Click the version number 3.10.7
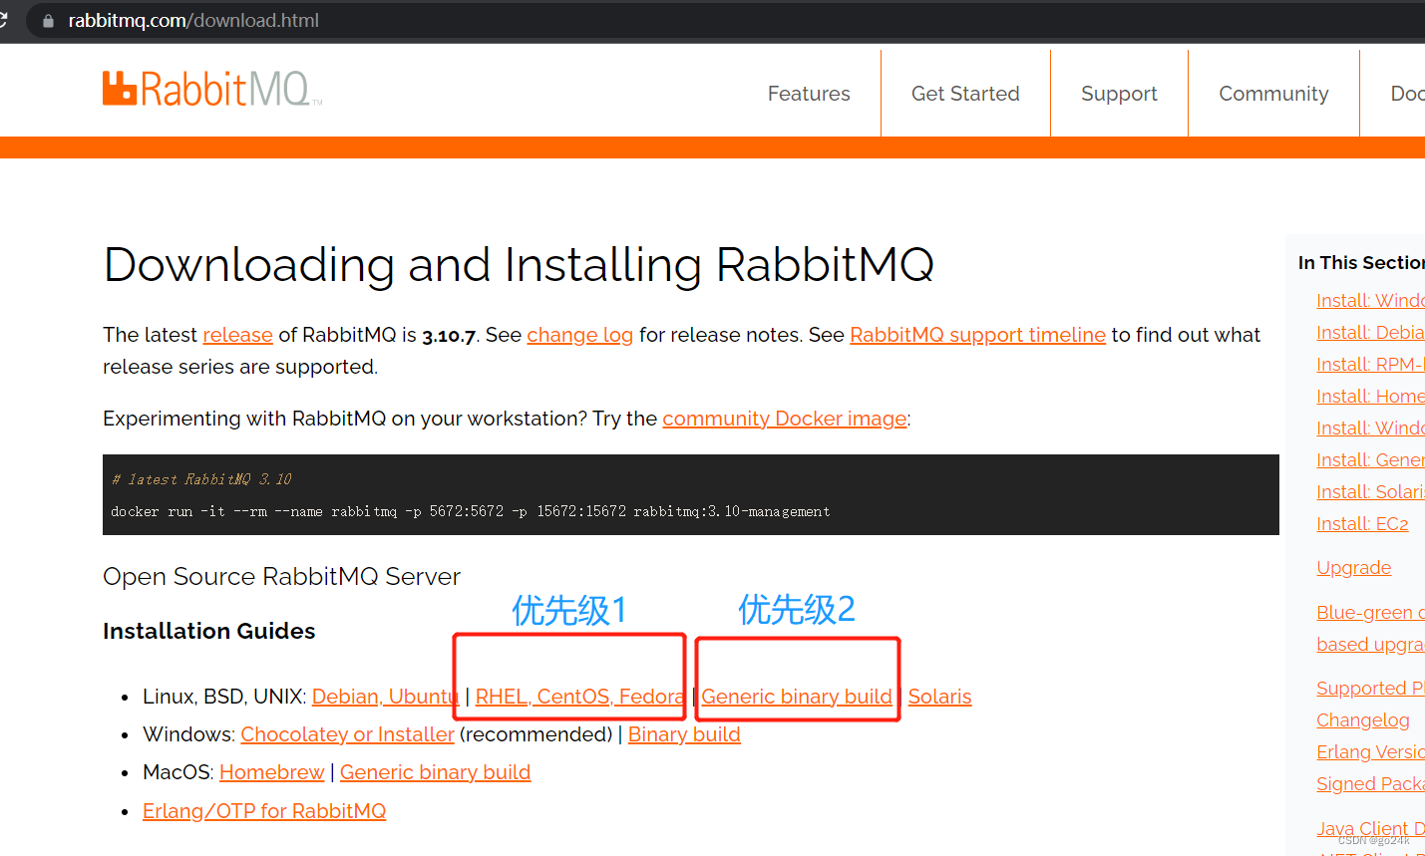 (x=449, y=336)
